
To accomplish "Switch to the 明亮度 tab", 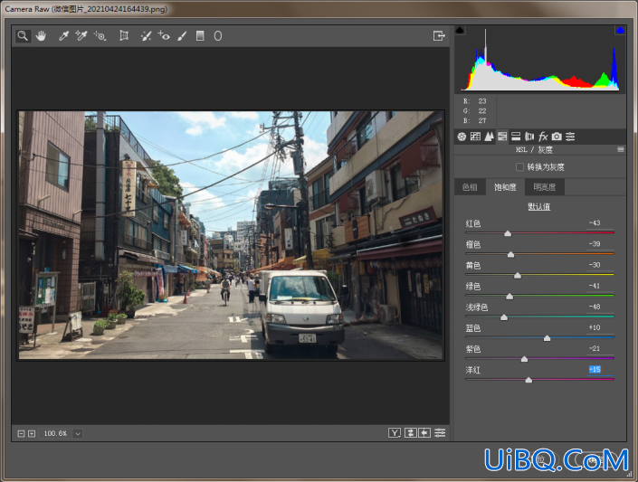I will [x=545, y=187].
